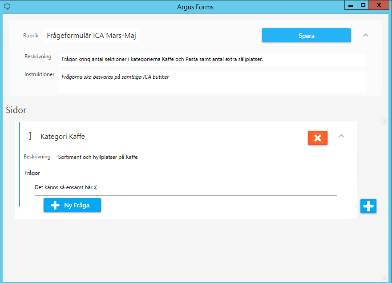Click the Frågor label

coord(32,173)
